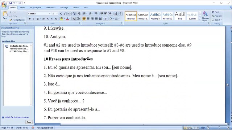Click the Zoom Out minus button

208,127
